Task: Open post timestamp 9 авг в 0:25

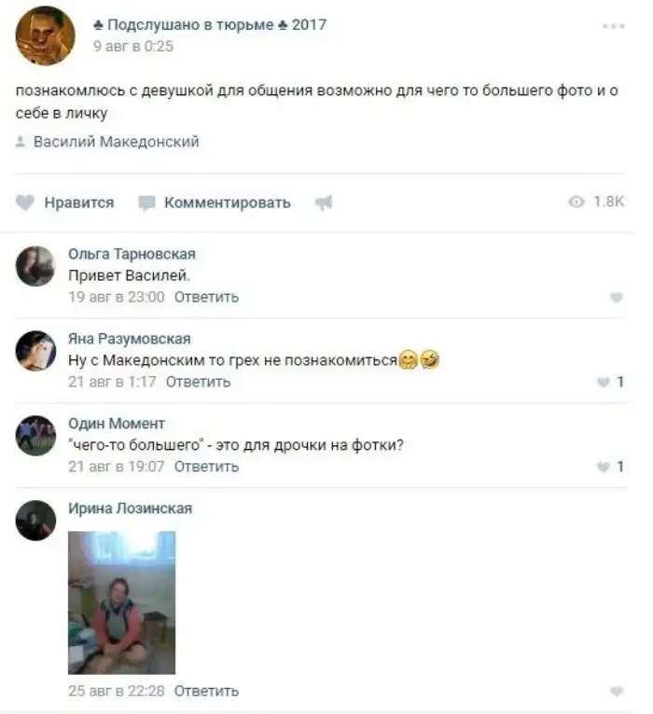Action: (133, 47)
